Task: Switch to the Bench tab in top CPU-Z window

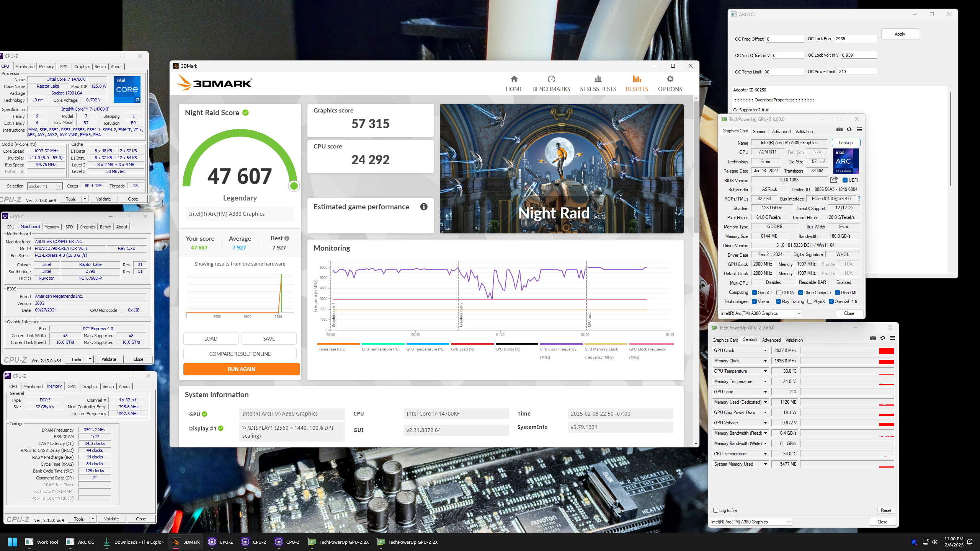Action: tap(100, 67)
